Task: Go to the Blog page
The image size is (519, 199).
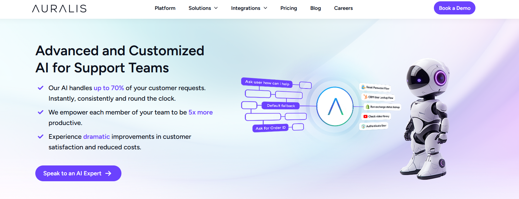Action: tap(315, 8)
